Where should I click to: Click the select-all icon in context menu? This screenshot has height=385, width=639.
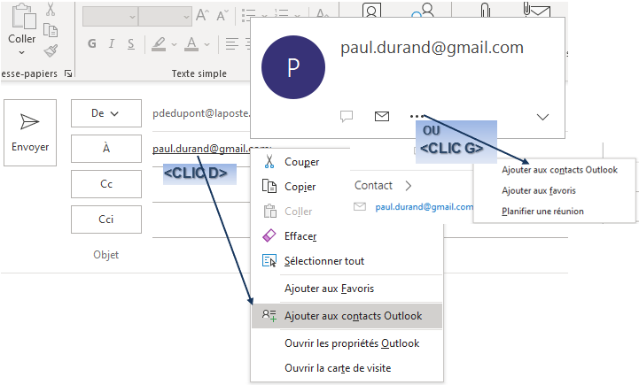269,261
